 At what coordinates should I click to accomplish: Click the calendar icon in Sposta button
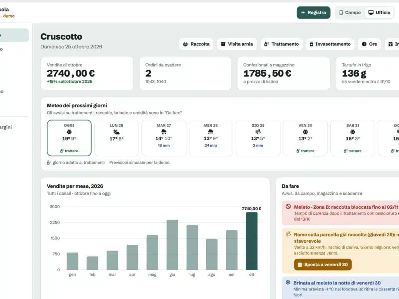pos(300,265)
